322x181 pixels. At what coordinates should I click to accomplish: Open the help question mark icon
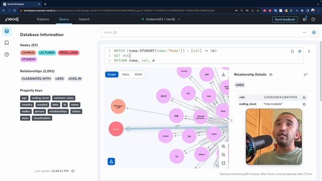(x=313, y=19)
